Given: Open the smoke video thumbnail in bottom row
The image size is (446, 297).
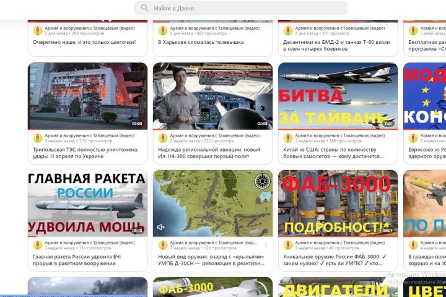Looking at the screenshot, I should click(x=87, y=286).
